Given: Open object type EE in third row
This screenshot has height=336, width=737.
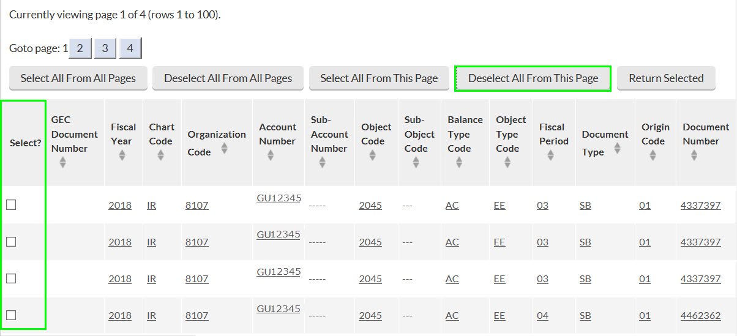Looking at the screenshot, I should (499, 279).
